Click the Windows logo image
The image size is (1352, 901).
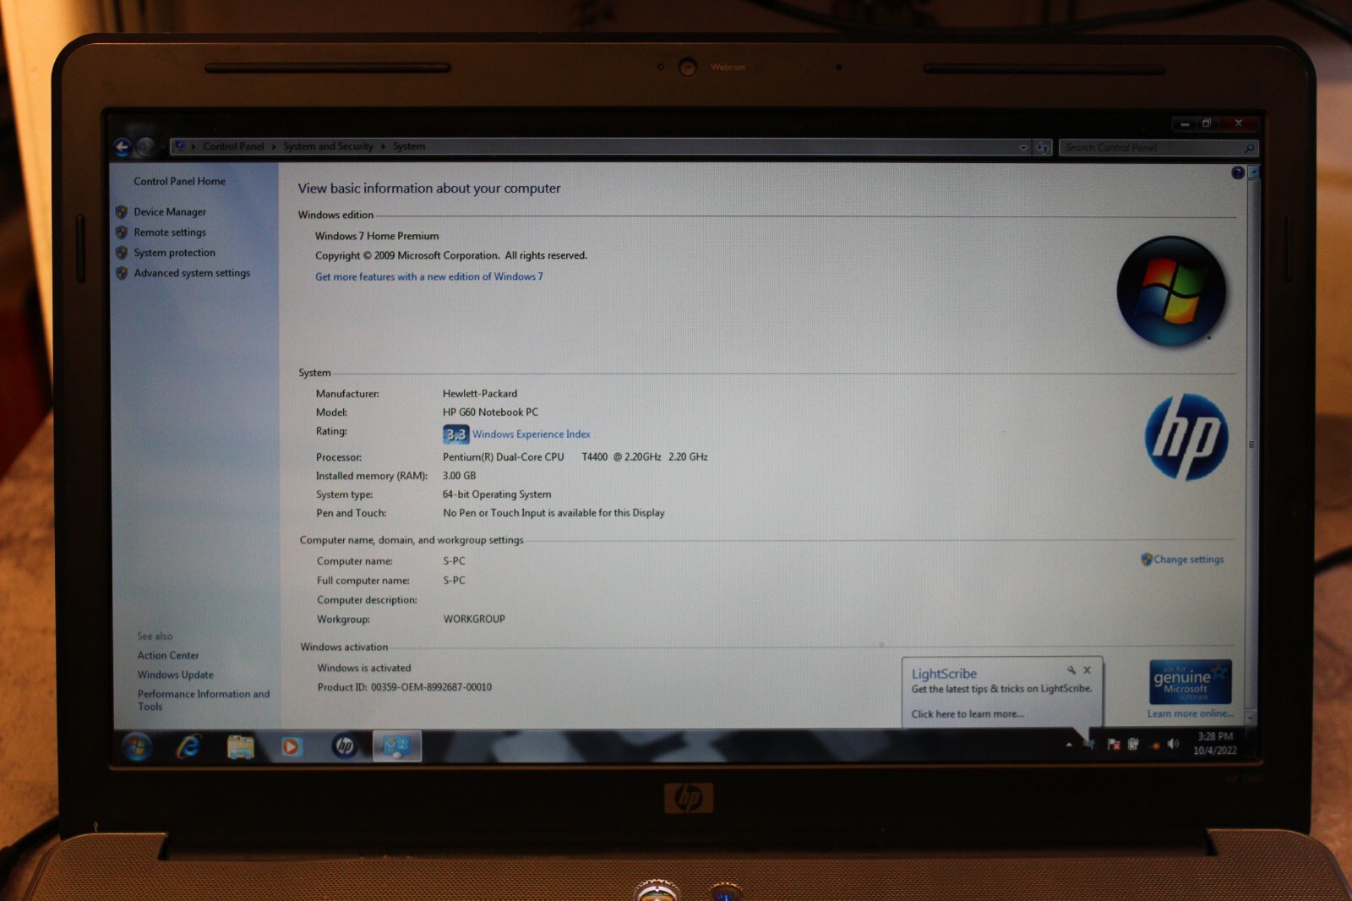[1171, 292]
